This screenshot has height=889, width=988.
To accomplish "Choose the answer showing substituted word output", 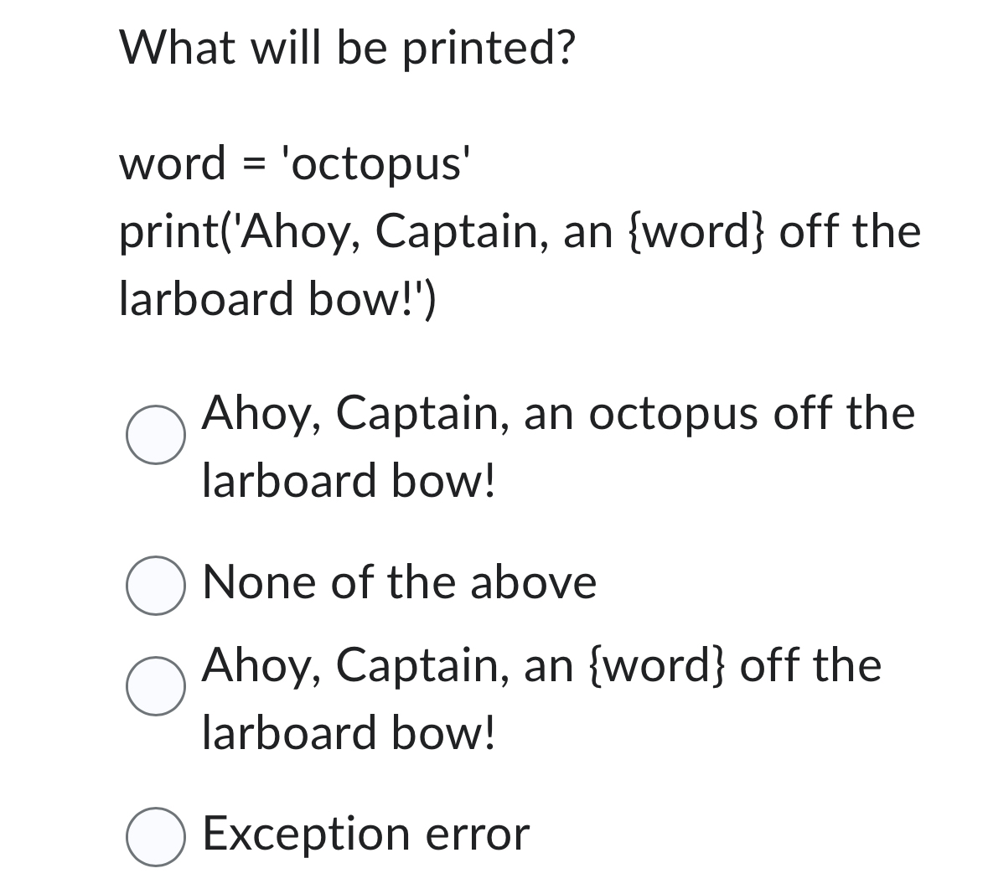I will 557,413.
